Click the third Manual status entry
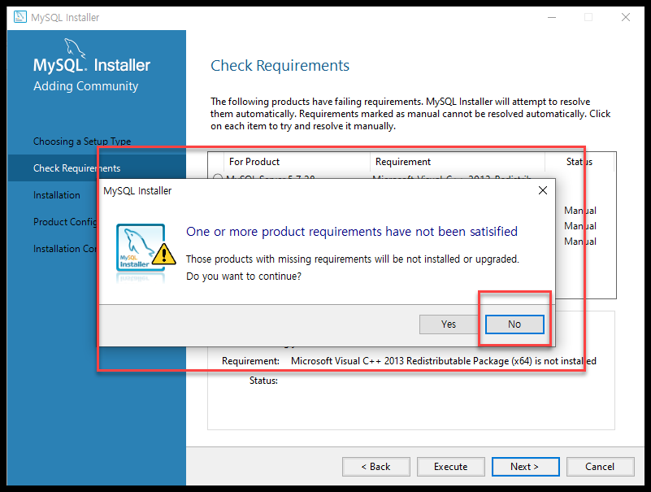Screen dimensions: 651x492 (580, 242)
